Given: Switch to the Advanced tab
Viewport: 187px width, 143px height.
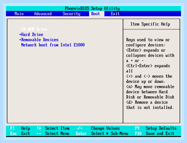Looking at the screenshot, I should (x=43, y=14).
